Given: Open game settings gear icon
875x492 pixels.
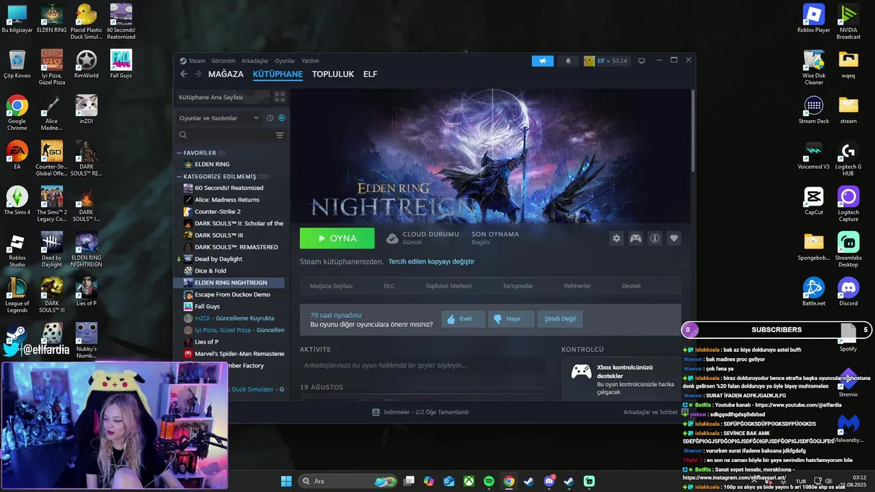Looking at the screenshot, I should [x=617, y=238].
